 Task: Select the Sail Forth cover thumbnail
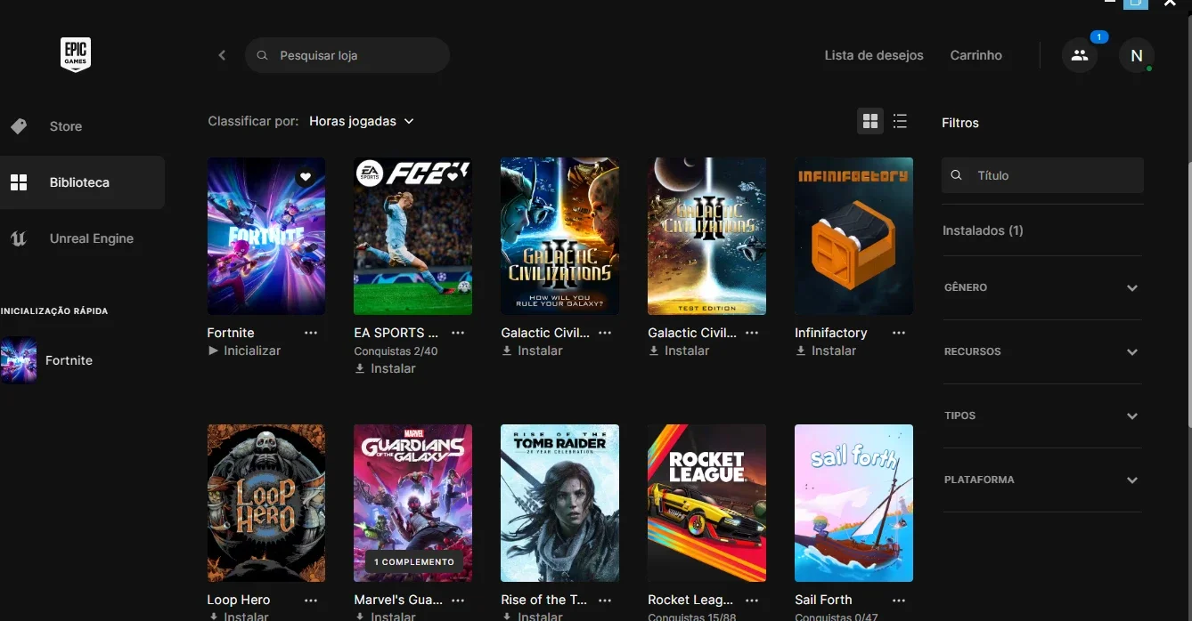(x=853, y=503)
